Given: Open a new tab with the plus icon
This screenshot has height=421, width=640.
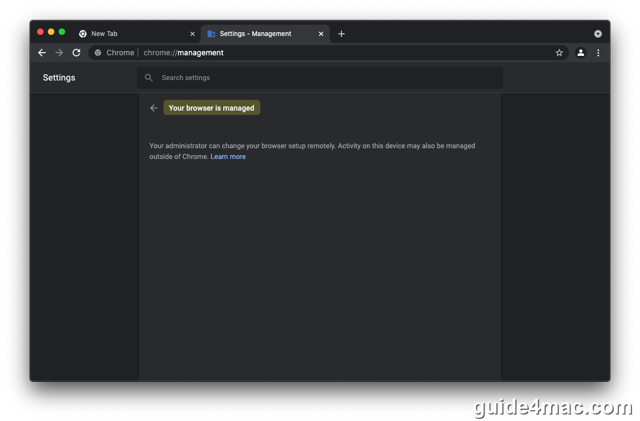Looking at the screenshot, I should 341,34.
